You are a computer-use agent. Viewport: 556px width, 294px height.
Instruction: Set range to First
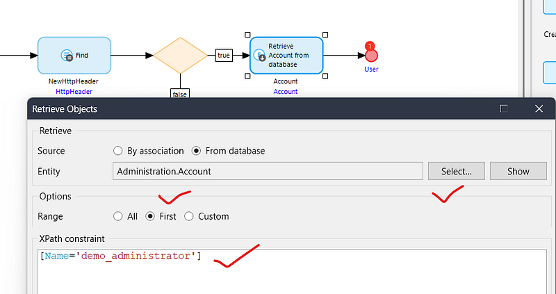150,216
